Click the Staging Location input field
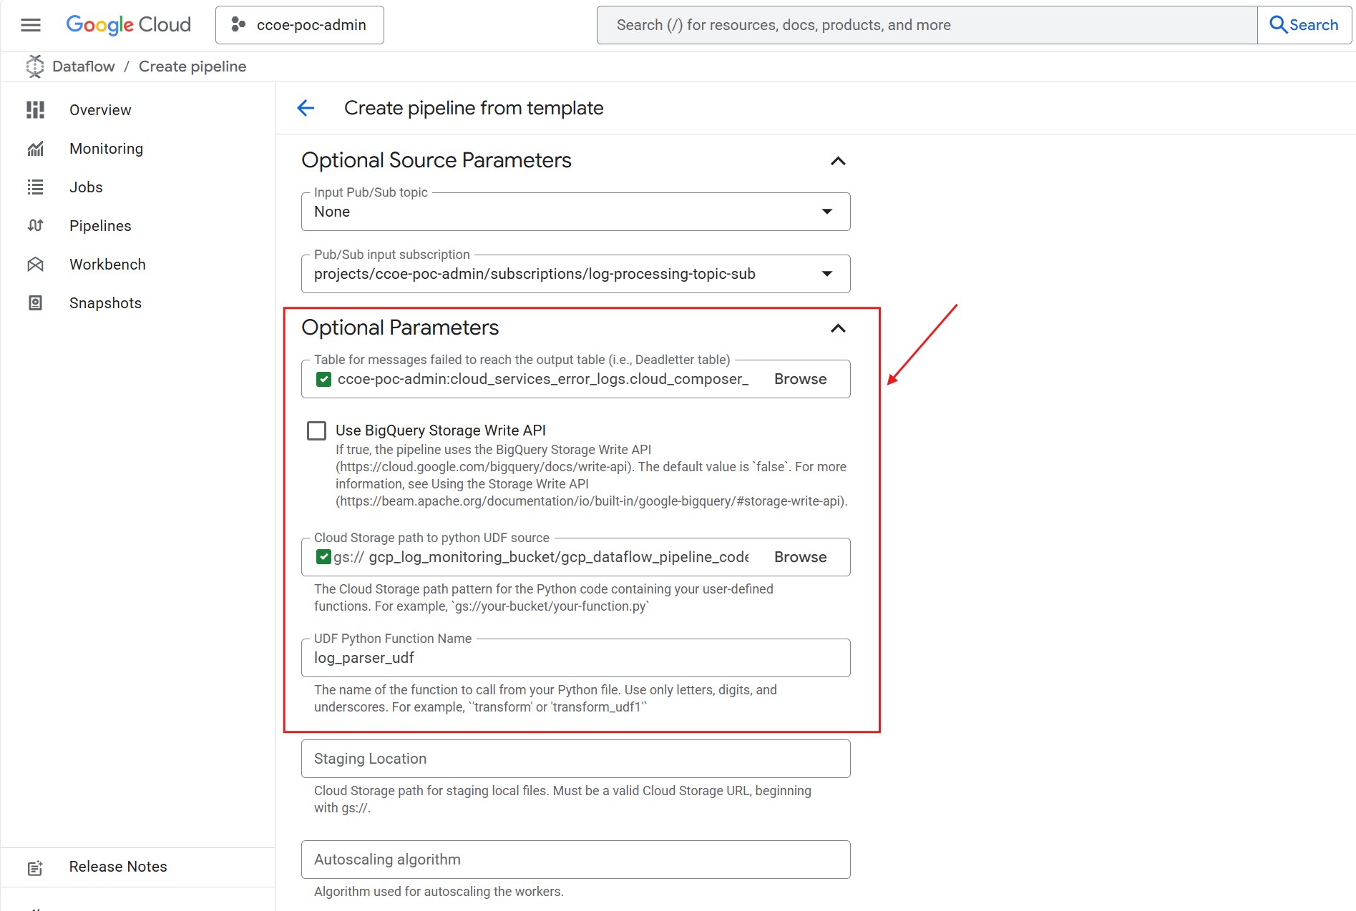 point(575,759)
